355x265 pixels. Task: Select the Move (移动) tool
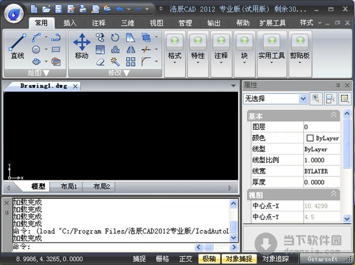(x=82, y=47)
